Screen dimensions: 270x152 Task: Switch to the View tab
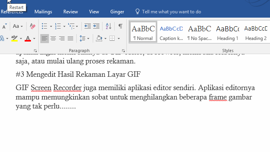pos(94,12)
